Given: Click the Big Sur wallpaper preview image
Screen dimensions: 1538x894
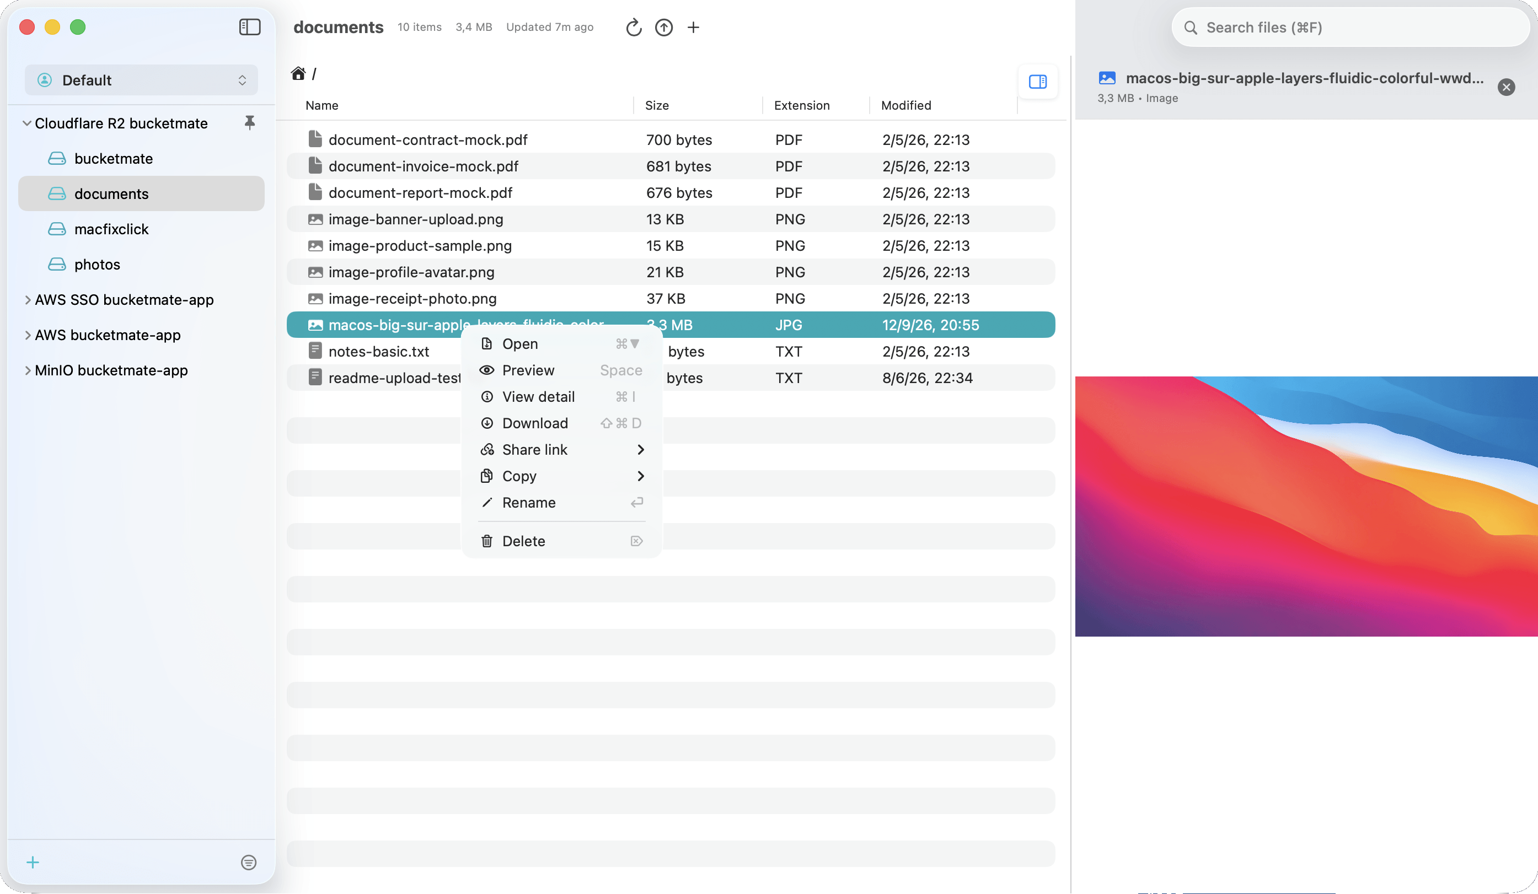Looking at the screenshot, I should pyautogui.click(x=1306, y=506).
